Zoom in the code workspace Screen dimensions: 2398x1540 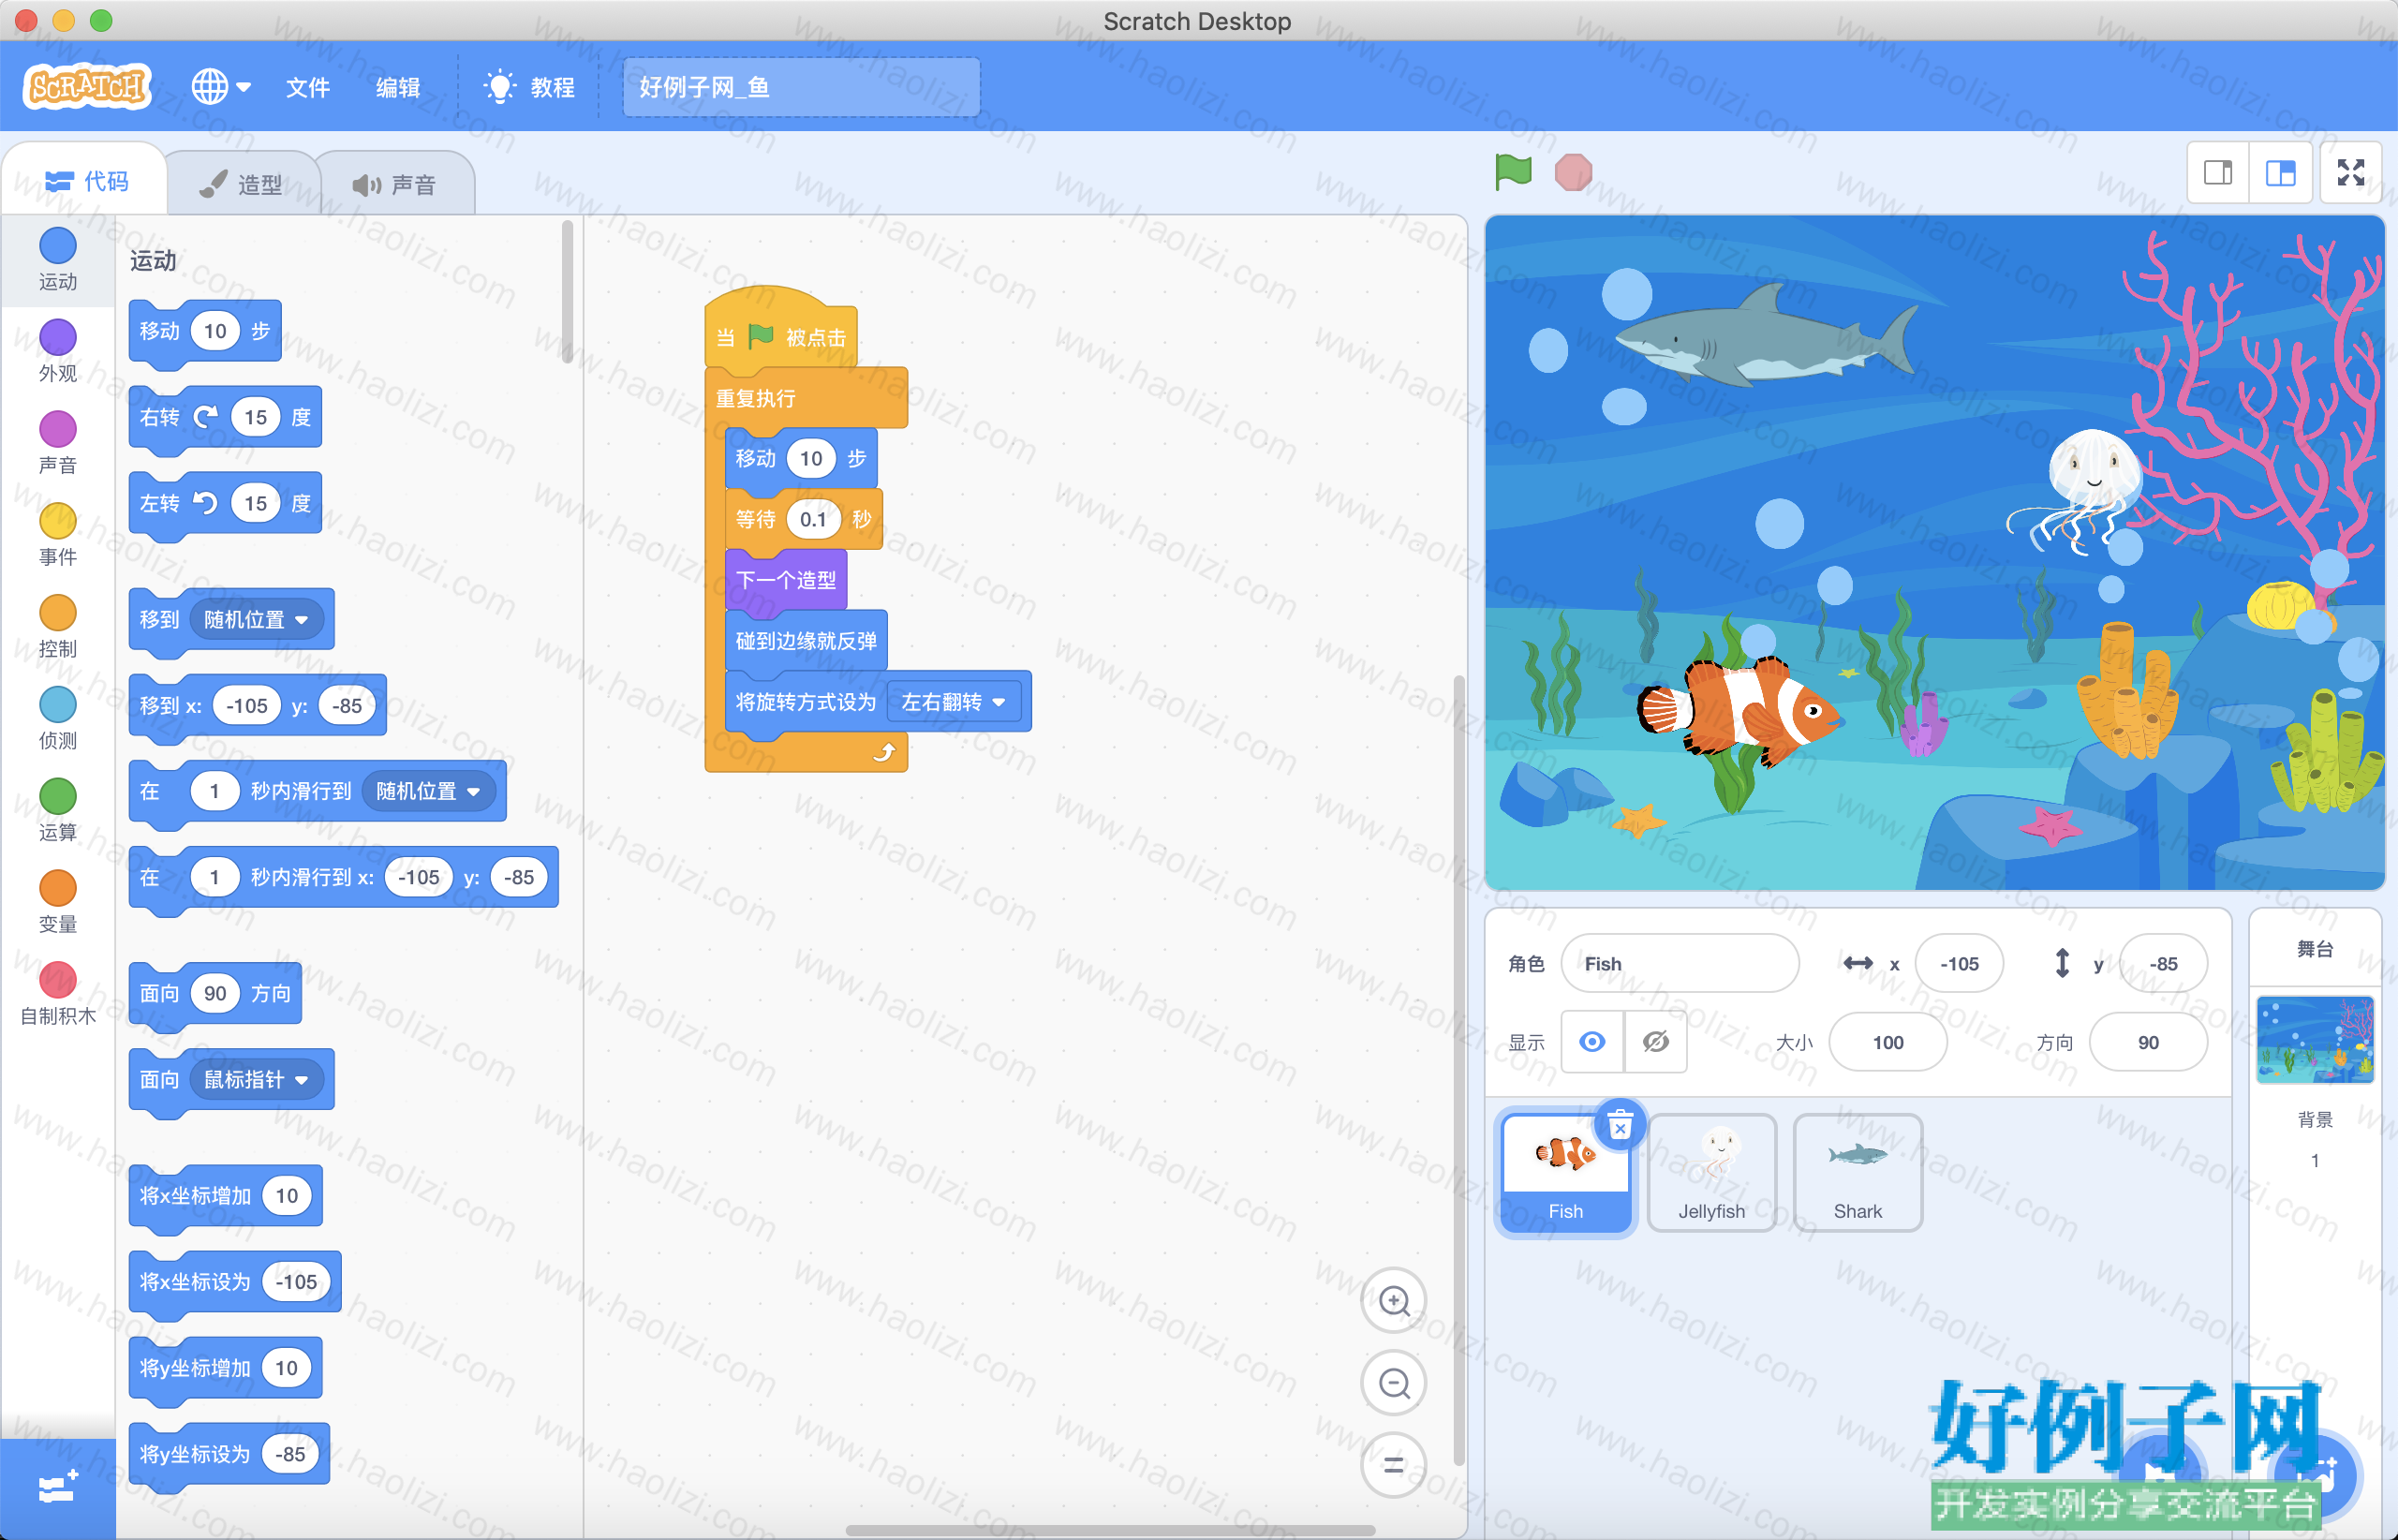point(1394,1301)
